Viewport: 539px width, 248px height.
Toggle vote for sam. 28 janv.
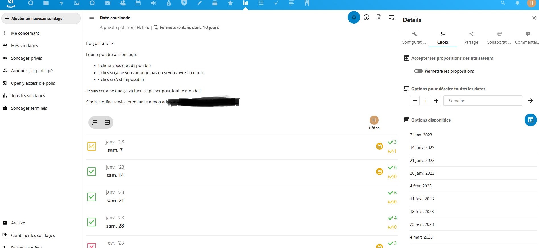coord(92,222)
